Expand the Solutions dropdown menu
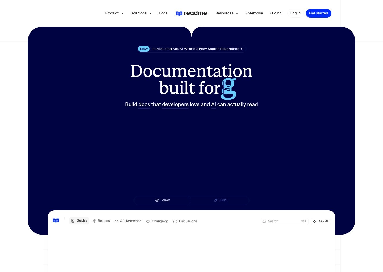 pyautogui.click(x=141, y=13)
